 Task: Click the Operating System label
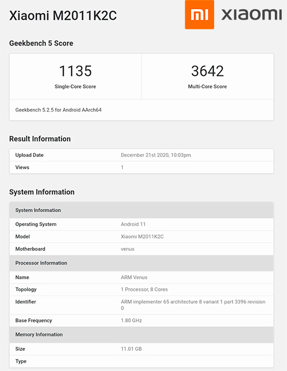click(36, 224)
